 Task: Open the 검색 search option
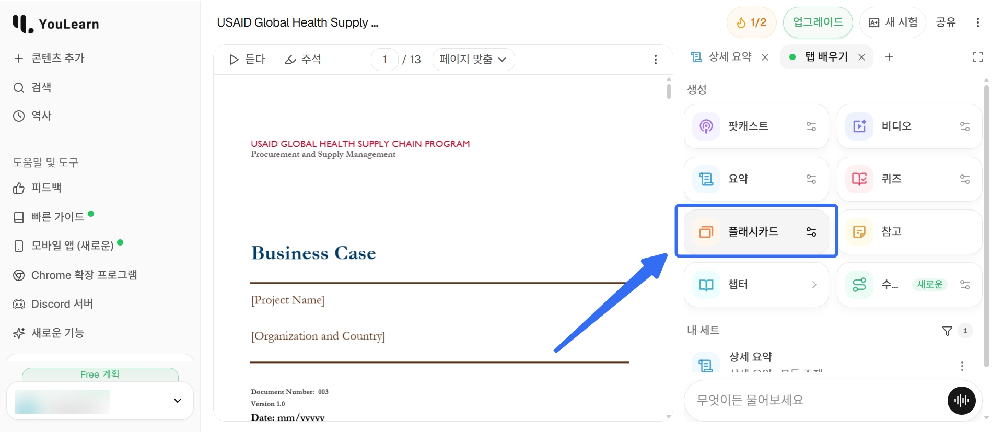pos(32,87)
